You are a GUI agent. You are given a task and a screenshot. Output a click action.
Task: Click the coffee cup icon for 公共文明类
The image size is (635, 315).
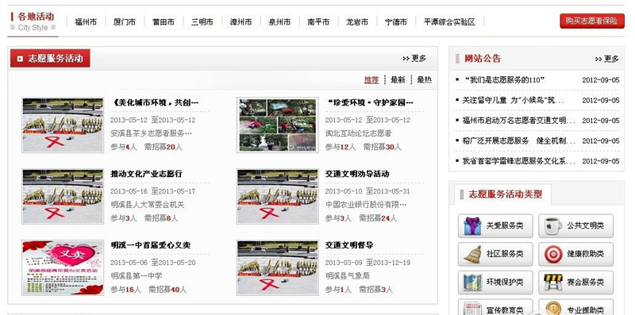(552, 226)
